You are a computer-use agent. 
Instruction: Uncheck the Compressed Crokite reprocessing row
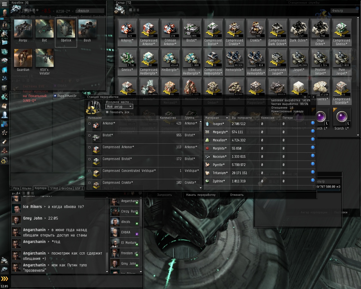click(x=89, y=183)
